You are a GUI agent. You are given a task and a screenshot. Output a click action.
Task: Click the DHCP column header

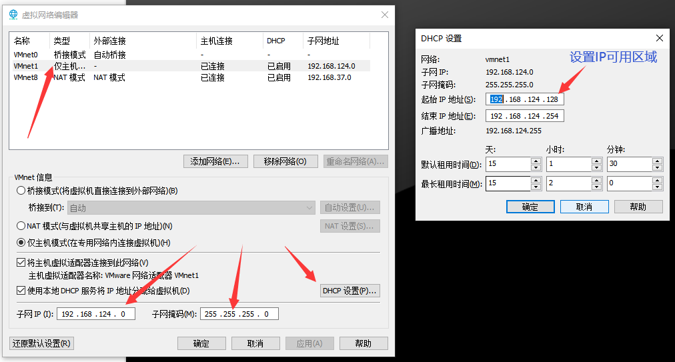tap(283, 41)
